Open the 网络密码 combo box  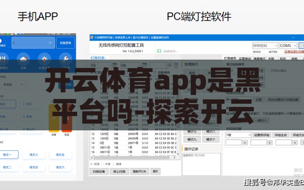265,46
